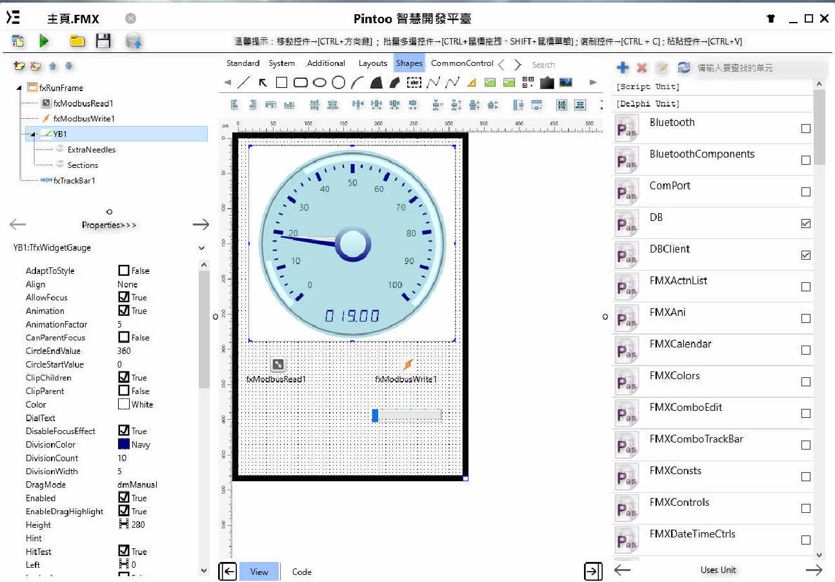This screenshot has width=835, height=582.
Task: Select the Rectangle shape tool
Action: click(281, 82)
